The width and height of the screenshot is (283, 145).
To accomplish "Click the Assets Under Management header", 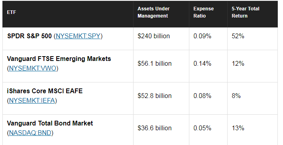I will pyautogui.click(x=153, y=12).
